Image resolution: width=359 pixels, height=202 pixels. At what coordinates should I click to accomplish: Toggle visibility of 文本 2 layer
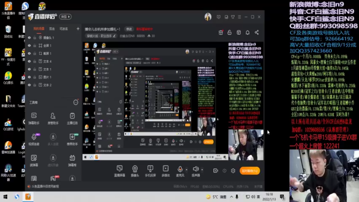tap(29, 85)
